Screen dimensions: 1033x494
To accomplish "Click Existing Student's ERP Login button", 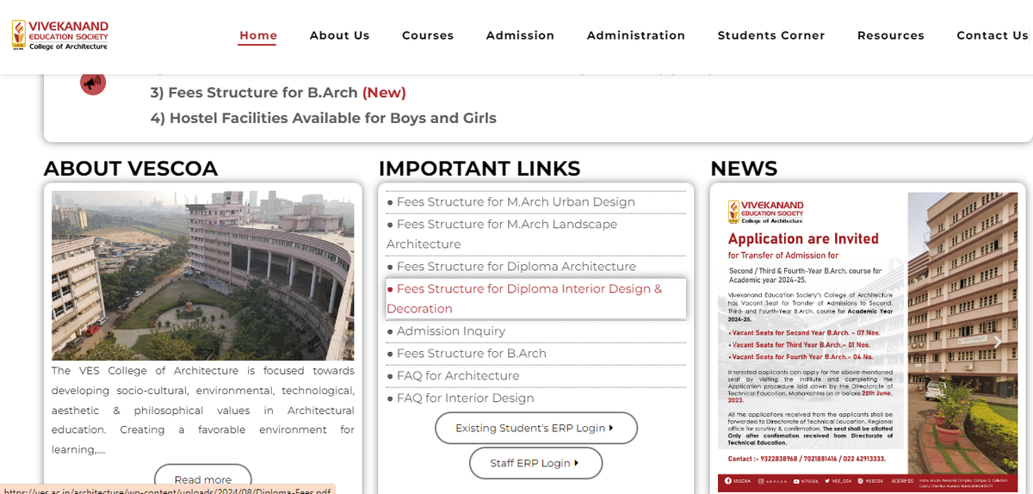I will point(535,428).
